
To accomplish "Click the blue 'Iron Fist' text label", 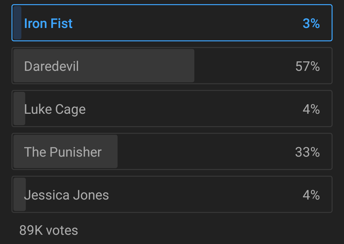I will pyautogui.click(x=48, y=24).
